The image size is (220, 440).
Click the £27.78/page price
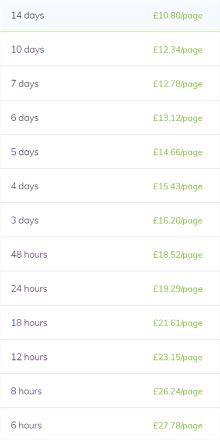pos(177,426)
